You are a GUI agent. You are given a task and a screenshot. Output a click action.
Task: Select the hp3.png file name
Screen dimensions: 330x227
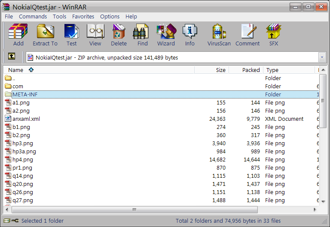[x=23, y=143]
